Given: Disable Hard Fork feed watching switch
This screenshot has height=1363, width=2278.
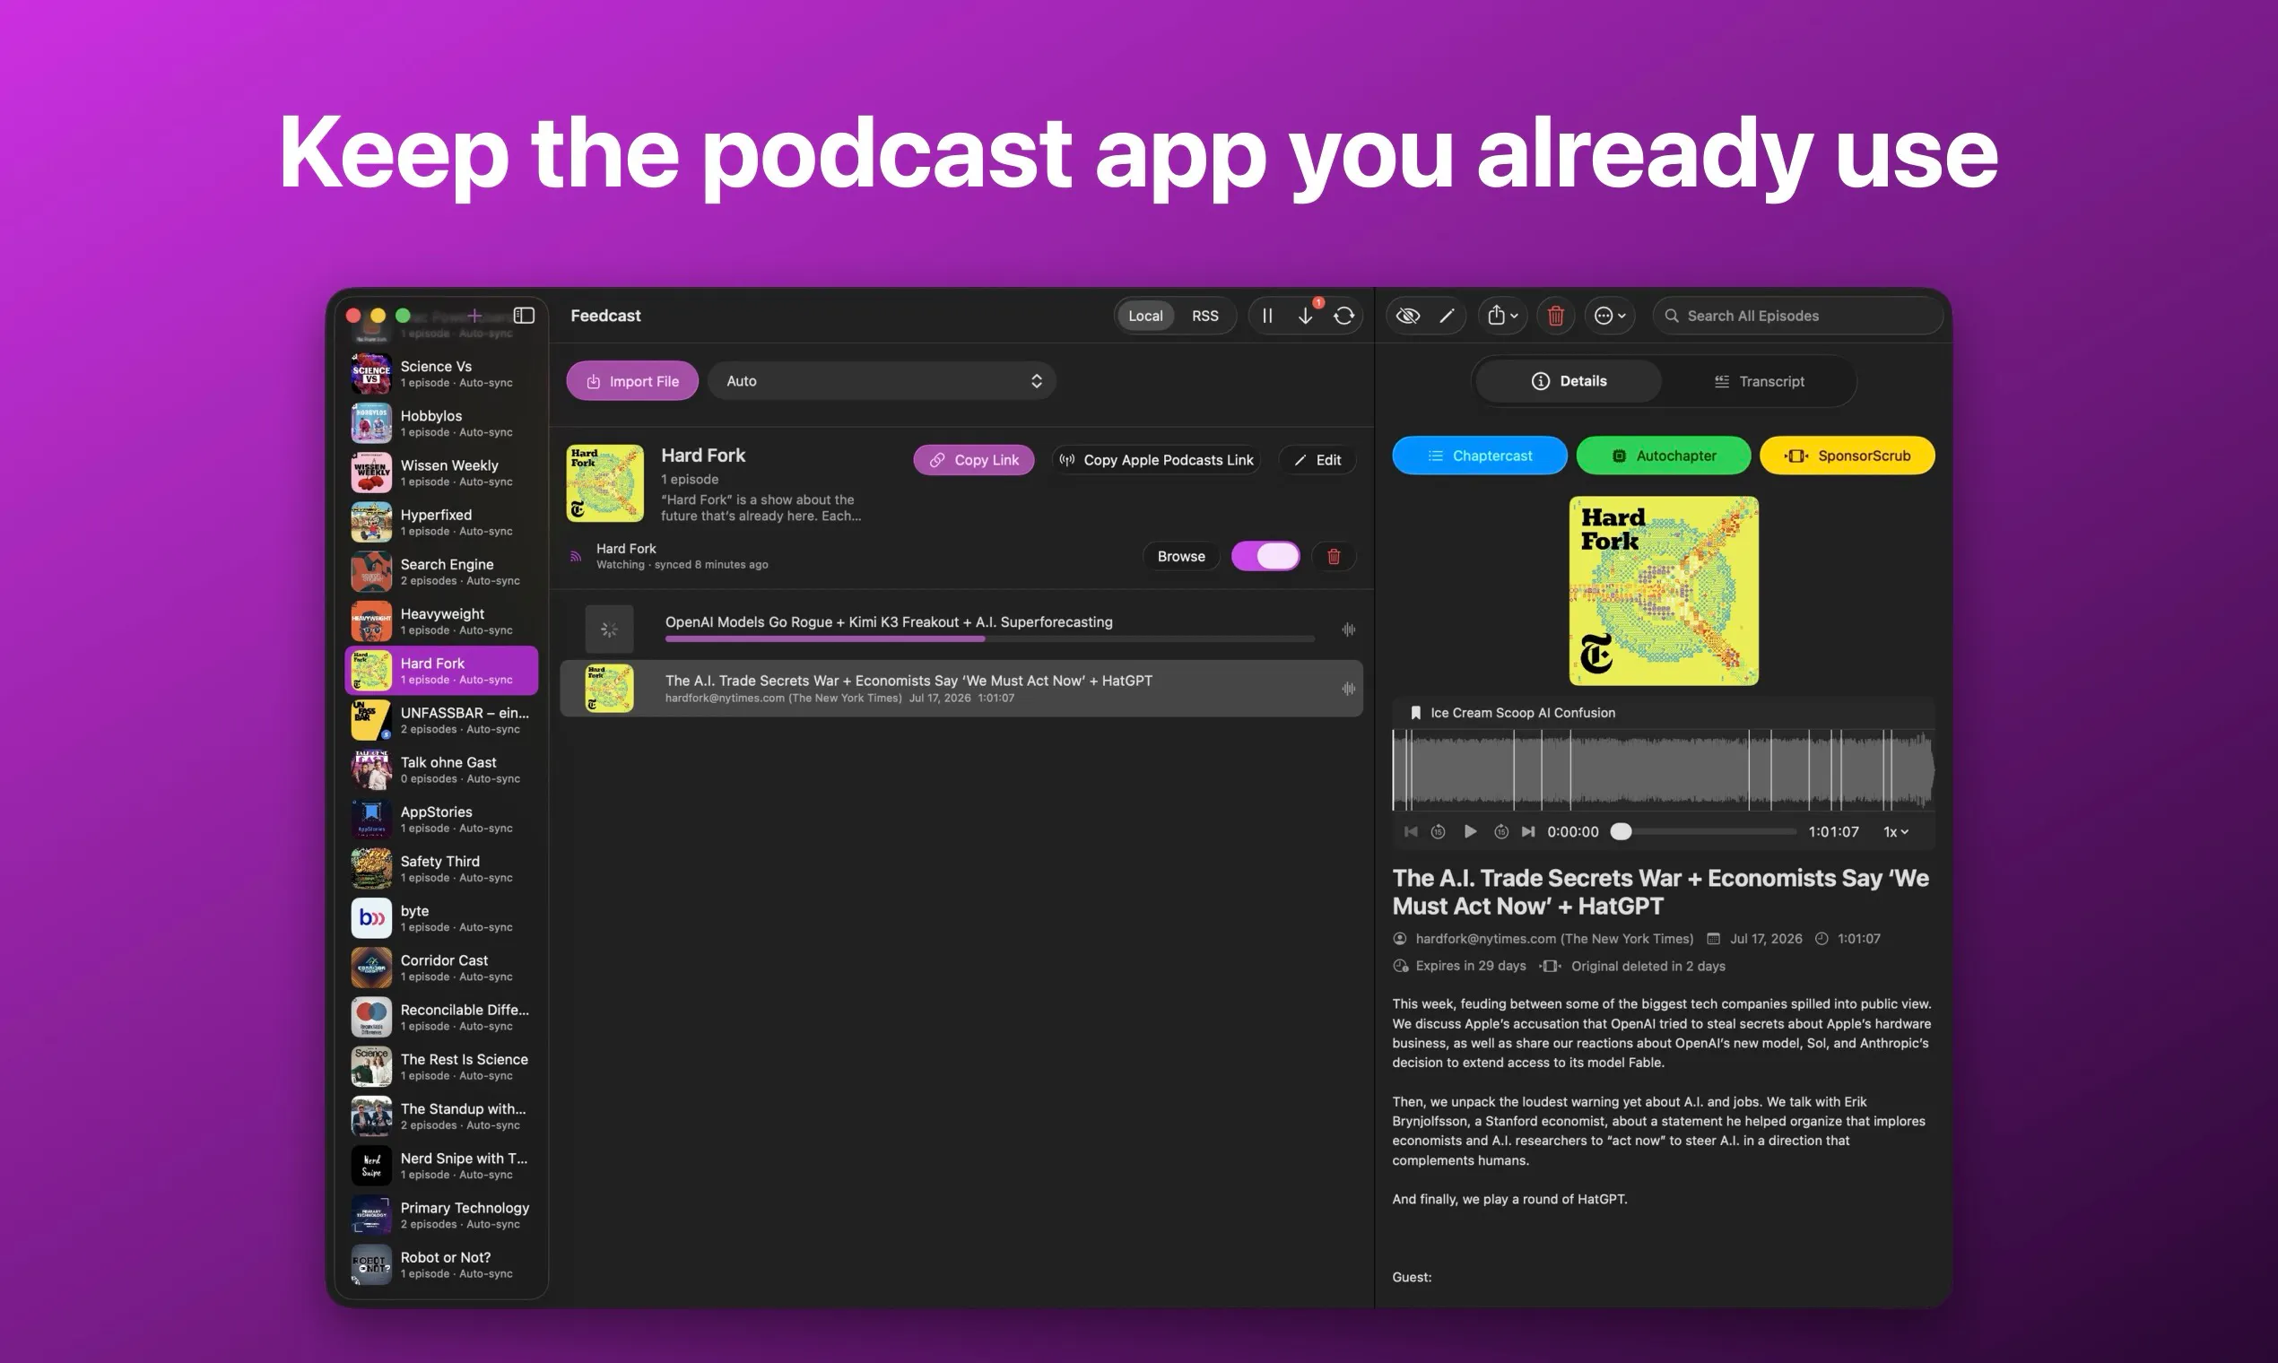Looking at the screenshot, I should (1265, 556).
